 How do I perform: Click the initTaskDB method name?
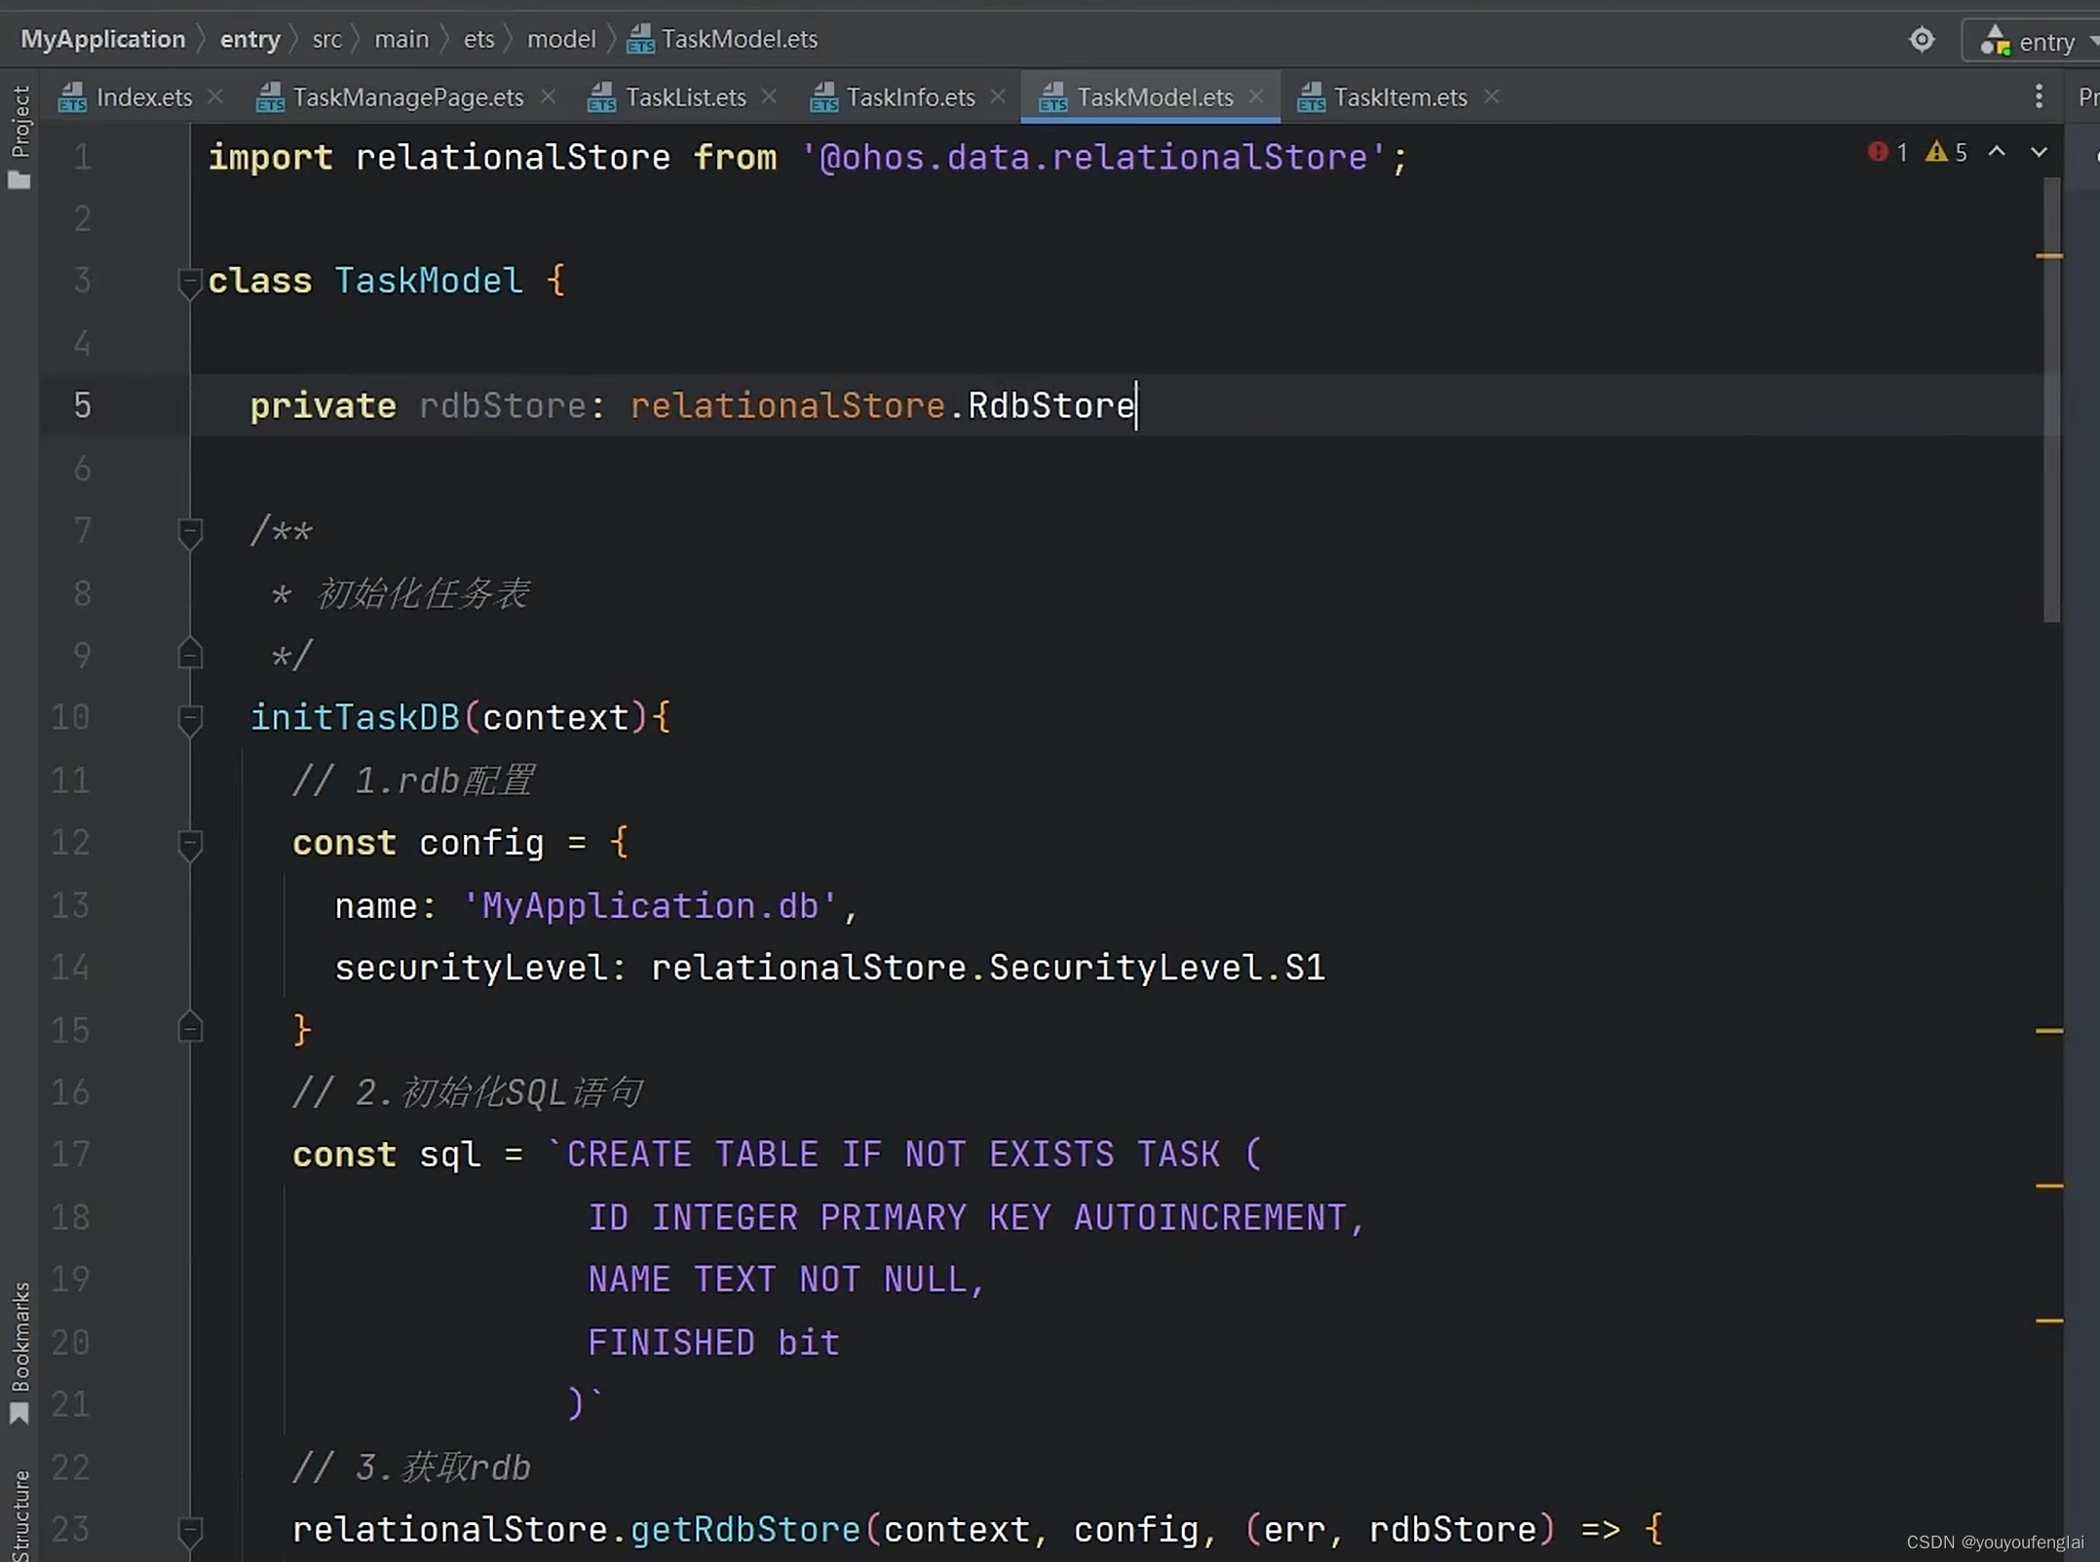coord(355,718)
